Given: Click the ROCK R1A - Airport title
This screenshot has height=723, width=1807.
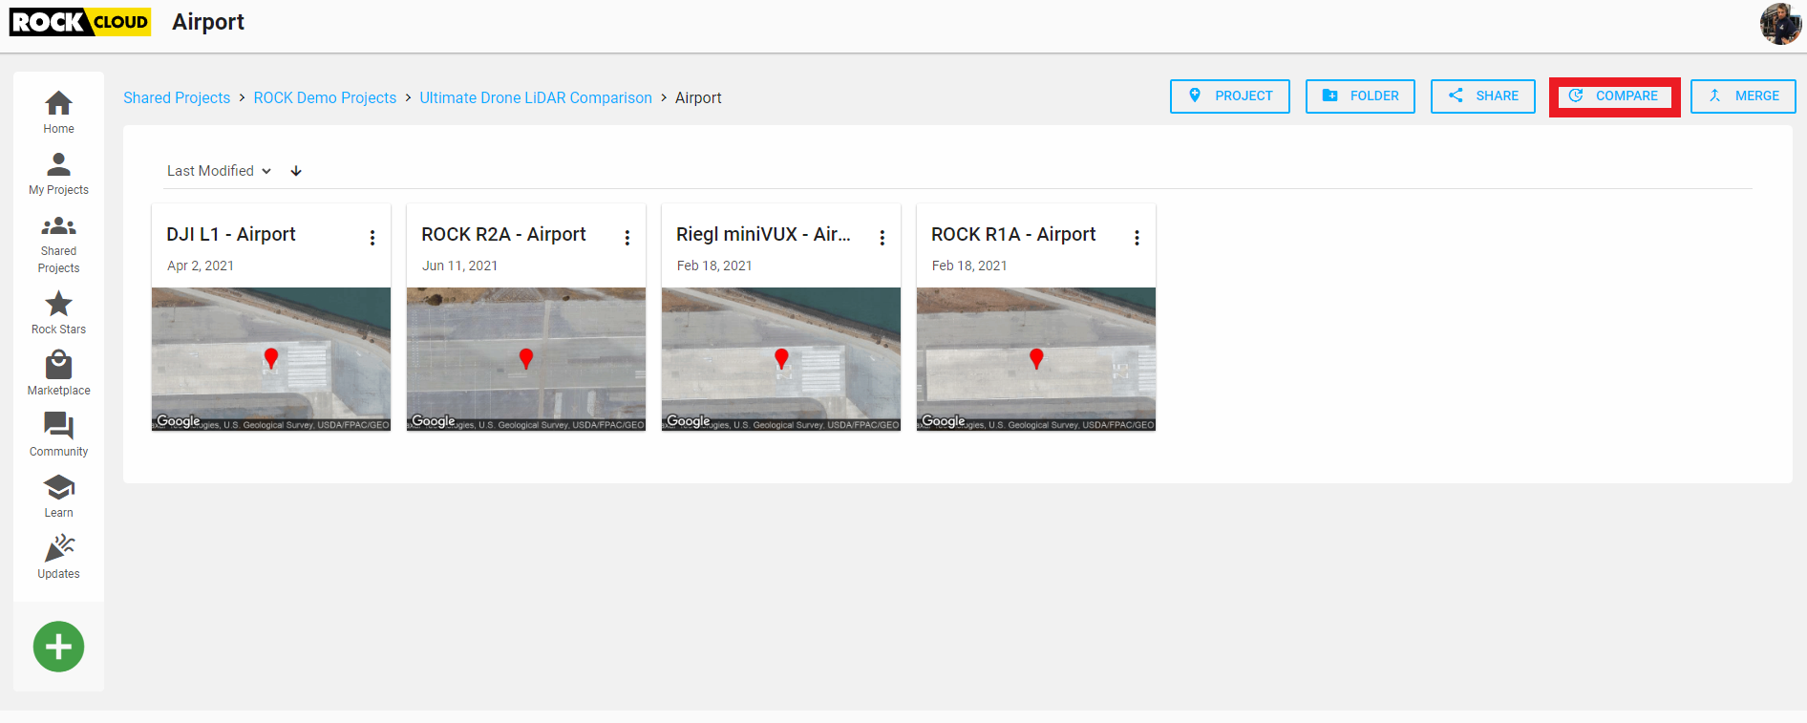Looking at the screenshot, I should coord(1013,234).
